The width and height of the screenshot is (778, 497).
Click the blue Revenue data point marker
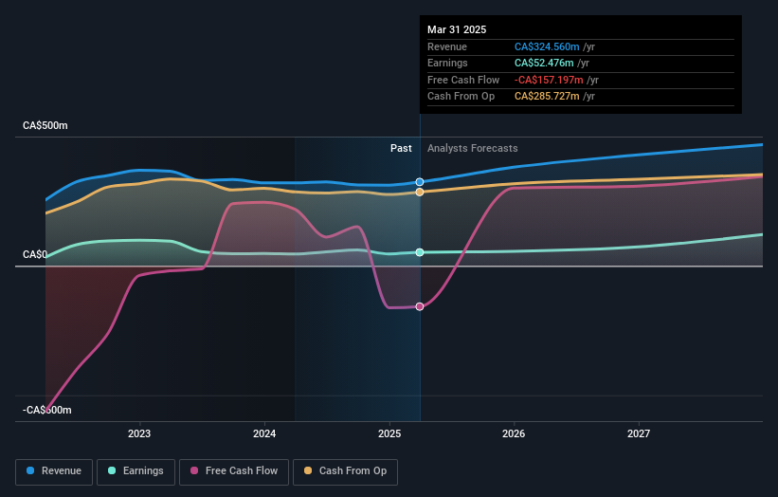pyautogui.click(x=420, y=182)
